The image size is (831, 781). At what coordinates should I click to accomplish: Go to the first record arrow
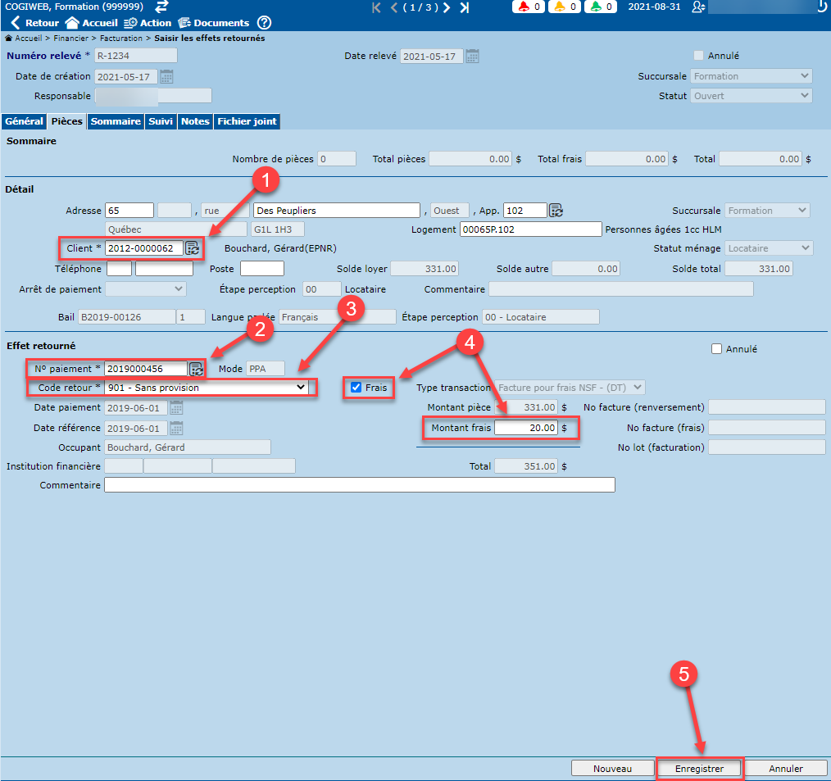tap(376, 7)
